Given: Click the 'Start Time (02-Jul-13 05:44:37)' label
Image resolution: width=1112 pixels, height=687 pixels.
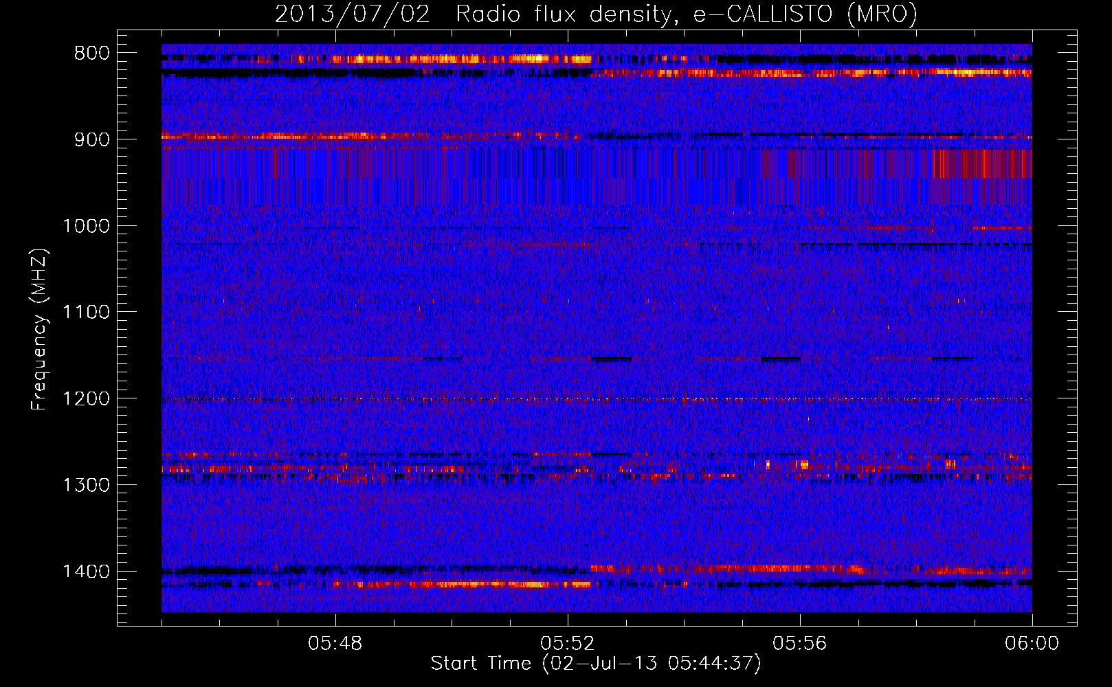Looking at the screenshot, I should (x=596, y=663).
